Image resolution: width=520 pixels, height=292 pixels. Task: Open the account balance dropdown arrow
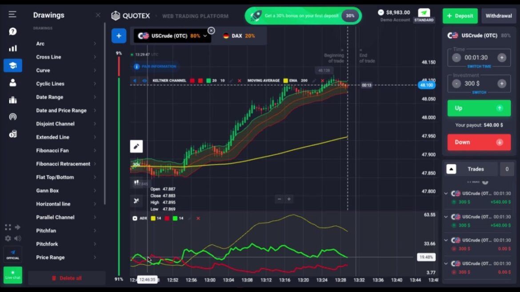click(381, 12)
